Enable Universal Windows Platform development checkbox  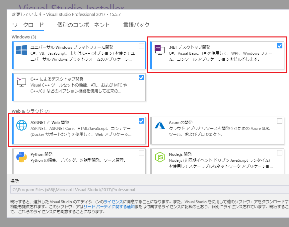(141, 46)
